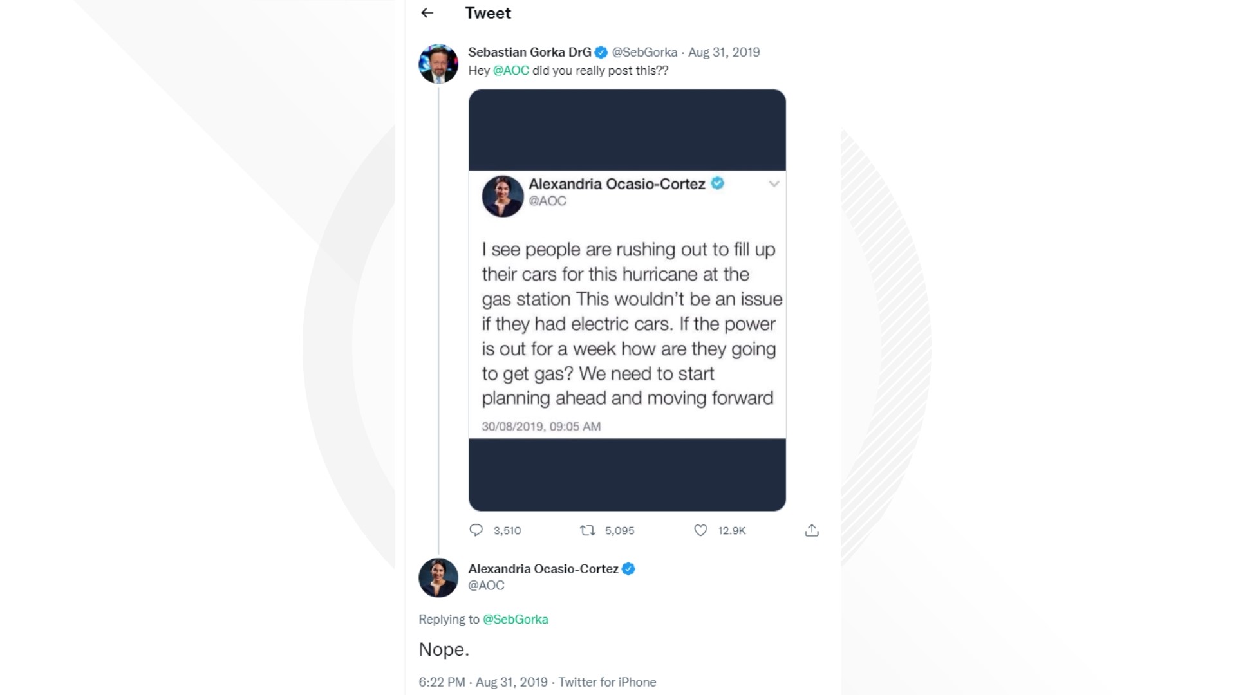Image resolution: width=1236 pixels, height=695 pixels.
Task: Click the share upload icon on the tweet
Action: click(x=812, y=530)
